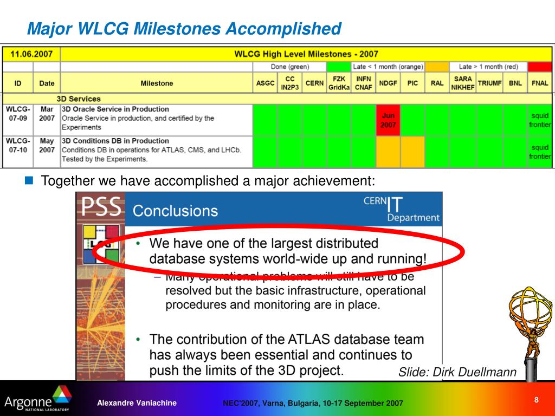Viewport: 555px width, 416px height.
Task: Click the red 'Jun 2007' NDGF cell
Action: pyautogui.click(x=388, y=120)
